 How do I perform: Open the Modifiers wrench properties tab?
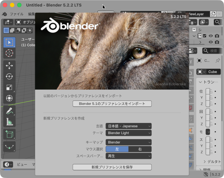tap(191, 138)
